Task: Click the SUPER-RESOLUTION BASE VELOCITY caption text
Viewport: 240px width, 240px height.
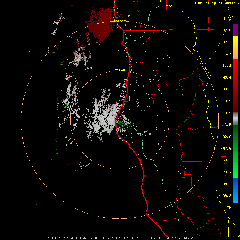Action: [84, 238]
